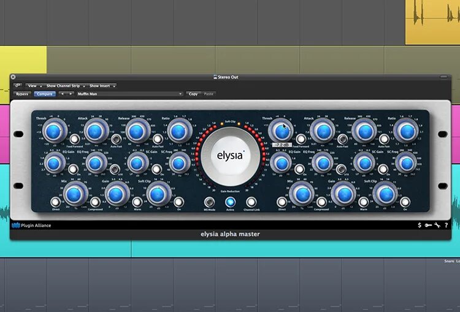Toggle right channel EQ Freq x10 button

(x=341, y=170)
